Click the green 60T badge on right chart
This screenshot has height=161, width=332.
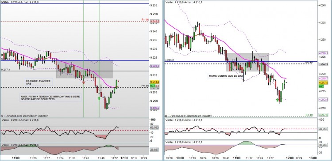point(321,86)
